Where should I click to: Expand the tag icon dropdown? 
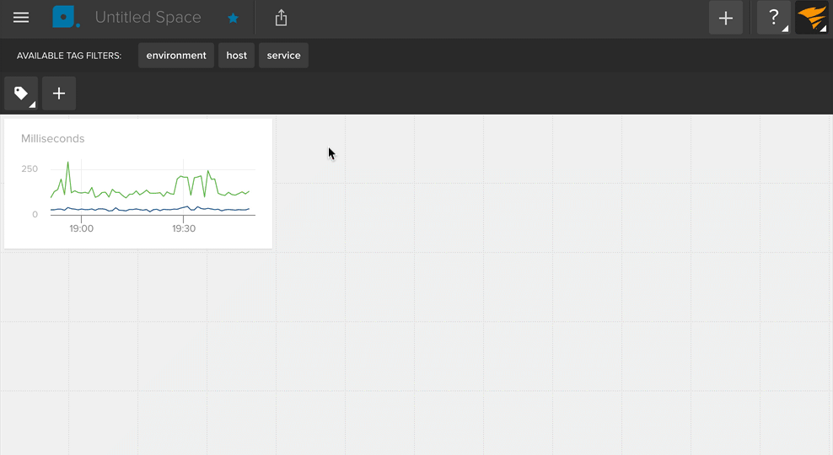(21, 94)
